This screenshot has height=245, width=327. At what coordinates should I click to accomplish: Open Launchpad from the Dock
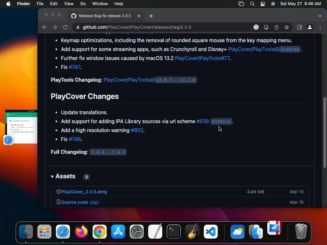44,232
